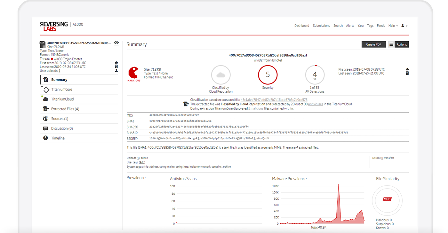The width and height of the screenshot is (448, 233).
Task: Open Feeds in top navigation
Action: click(x=381, y=26)
